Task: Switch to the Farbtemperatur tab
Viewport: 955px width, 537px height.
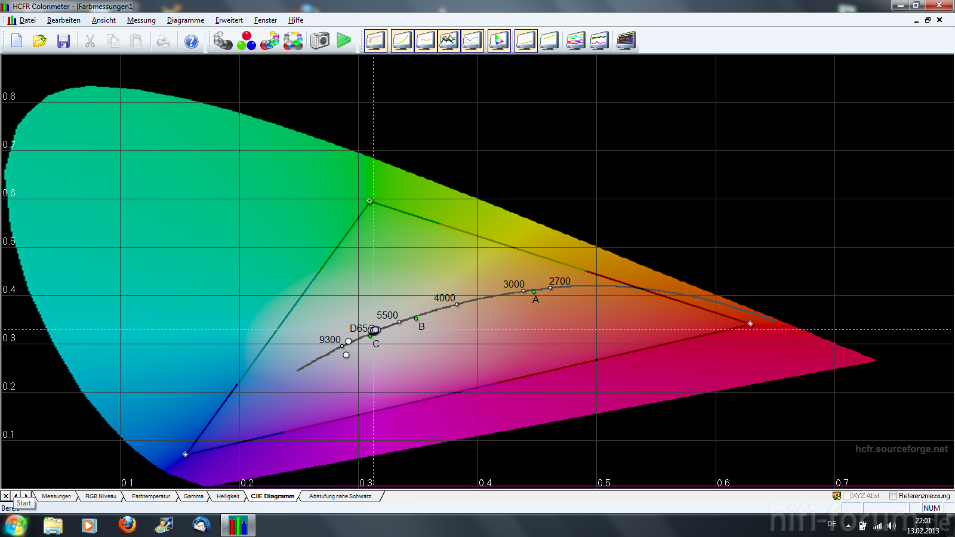Action: (x=150, y=496)
